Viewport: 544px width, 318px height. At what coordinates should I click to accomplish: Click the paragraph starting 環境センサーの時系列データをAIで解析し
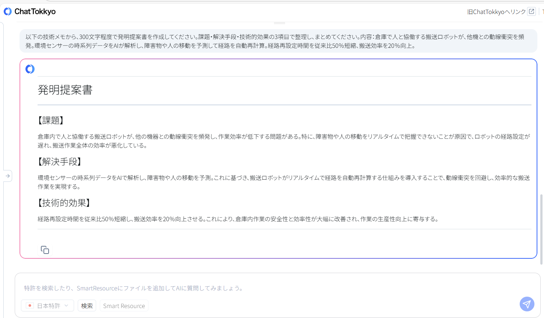[x=284, y=182]
